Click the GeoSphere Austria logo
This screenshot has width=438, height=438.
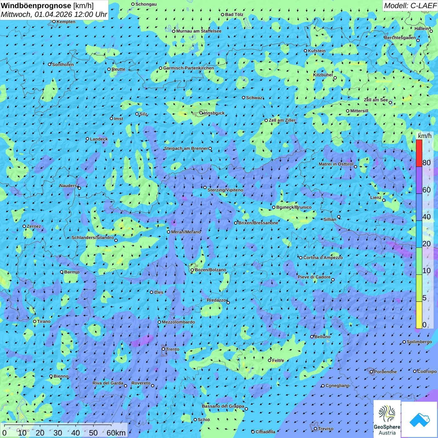click(387, 419)
